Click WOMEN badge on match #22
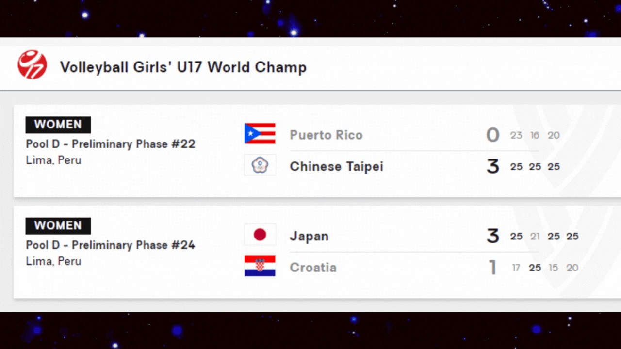The image size is (621, 349). pyautogui.click(x=58, y=125)
